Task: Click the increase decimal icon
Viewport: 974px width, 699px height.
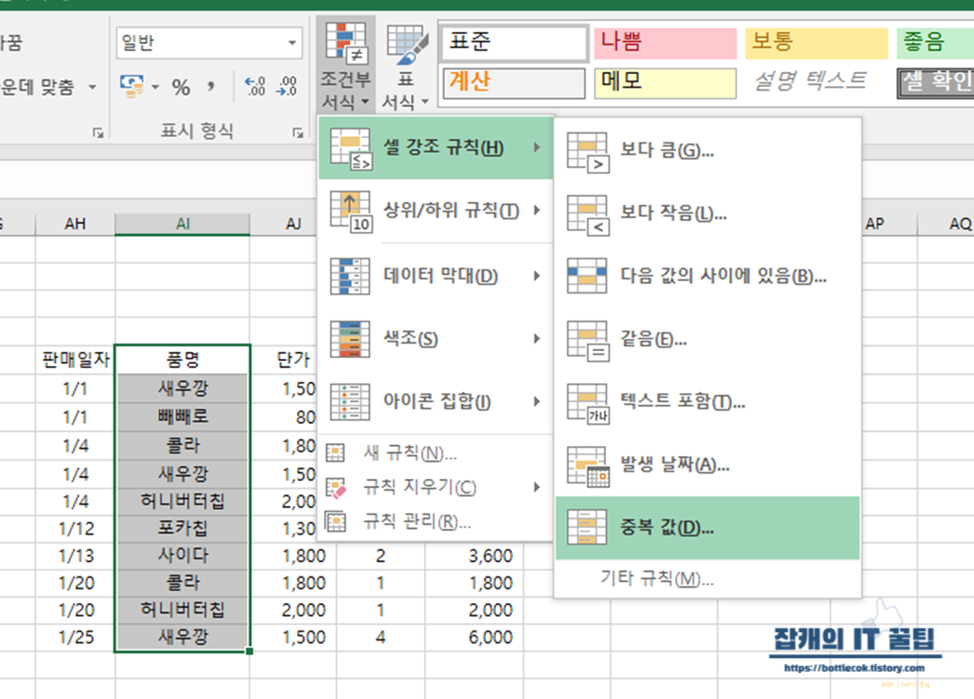Action: (255, 87)
